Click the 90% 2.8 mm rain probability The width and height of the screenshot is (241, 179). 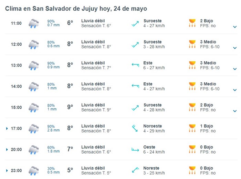(53, 128)
